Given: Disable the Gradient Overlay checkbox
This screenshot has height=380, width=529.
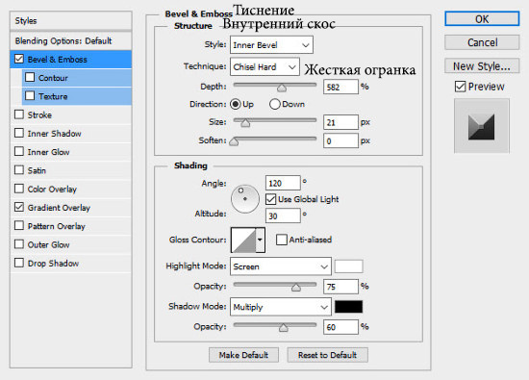Looking at the screenshot, I should pos(19,207).
